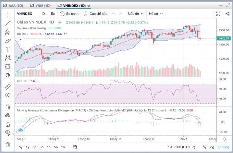Expand the Biểu đồ dropdown

pyautogui.click(x=135, y=14)
